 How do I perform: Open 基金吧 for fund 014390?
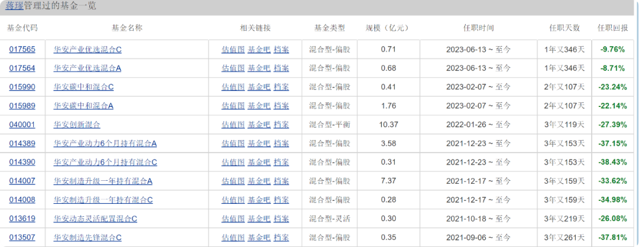tap(259, 162)
